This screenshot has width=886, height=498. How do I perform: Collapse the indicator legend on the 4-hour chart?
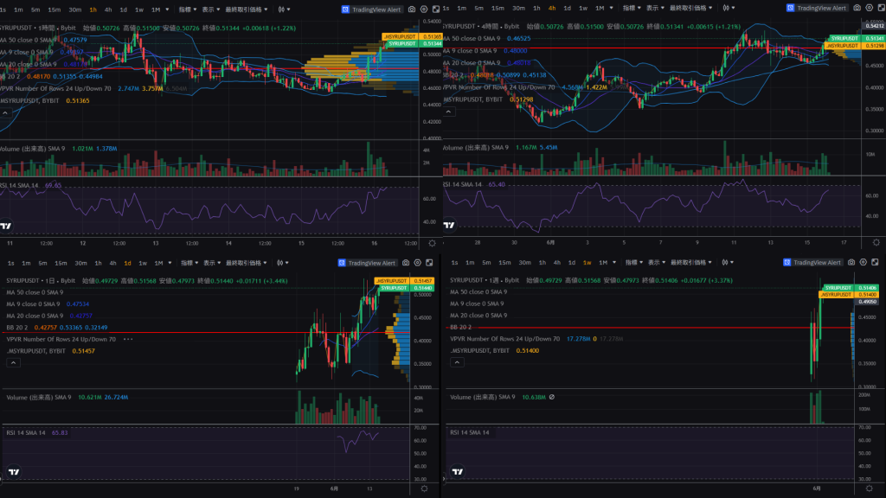pos(449,112)
